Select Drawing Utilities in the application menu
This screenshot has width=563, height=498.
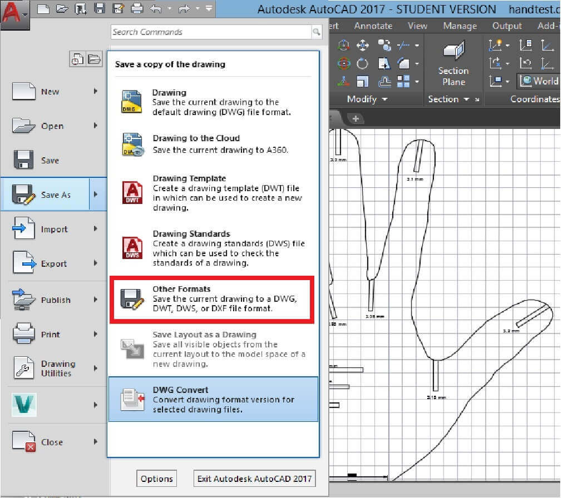[x=54, y=368]
